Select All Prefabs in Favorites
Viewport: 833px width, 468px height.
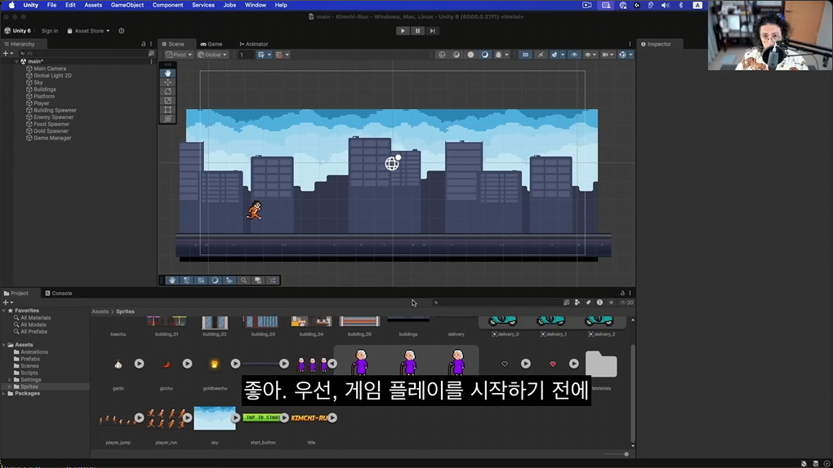(33, 332)
